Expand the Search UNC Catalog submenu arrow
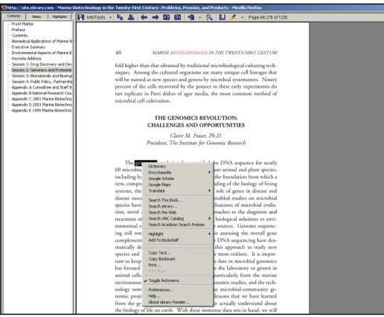The image size is (384, 317). [210, 219]
